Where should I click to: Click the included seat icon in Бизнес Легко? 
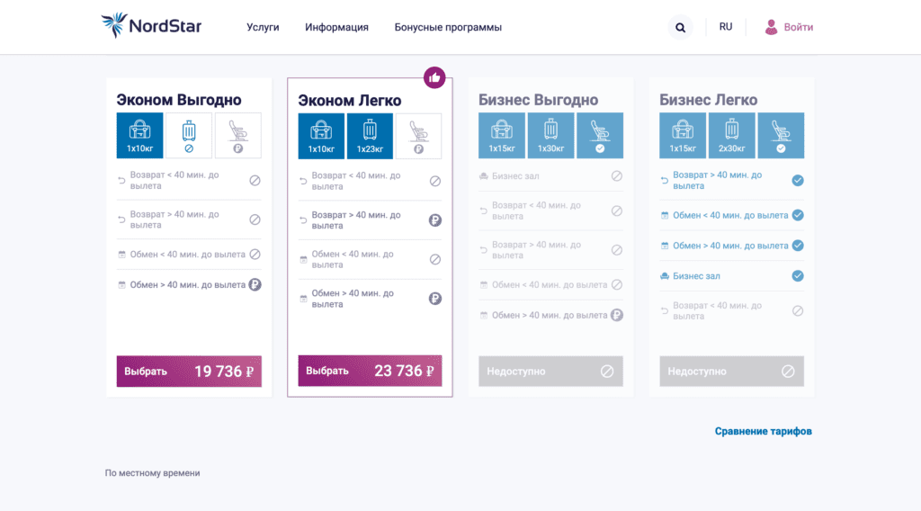(x=781, y=136)
